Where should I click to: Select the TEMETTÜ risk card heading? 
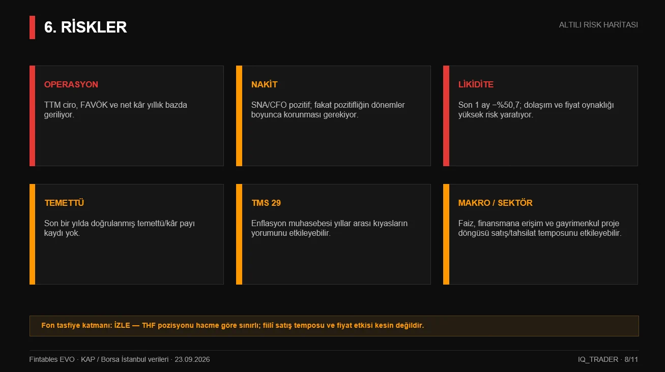pos(64,203)
